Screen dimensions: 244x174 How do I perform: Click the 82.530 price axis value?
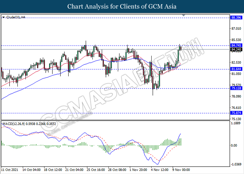pyautogui.click(x=236, y=62)
